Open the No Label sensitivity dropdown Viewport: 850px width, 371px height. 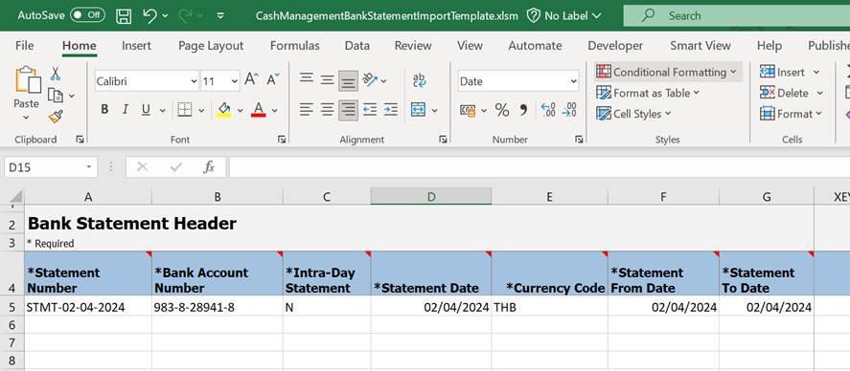coord(564,15)
